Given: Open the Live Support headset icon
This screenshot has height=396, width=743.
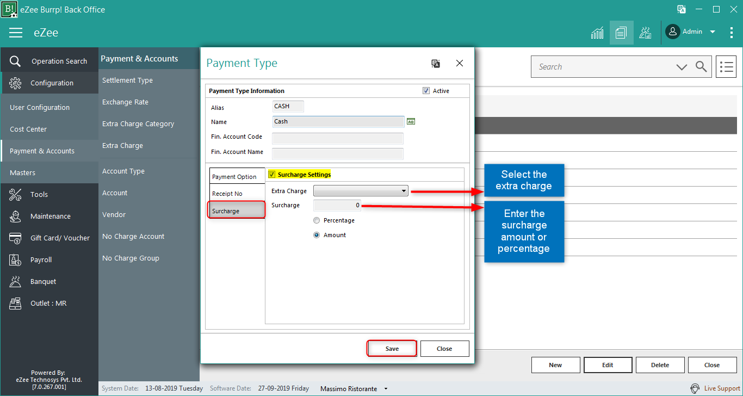Looking at the screenshot, I should [x=695, y=388].
